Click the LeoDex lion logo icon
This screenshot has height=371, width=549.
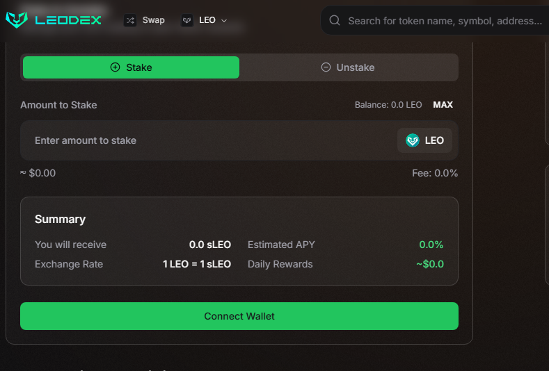[x=16, y=20]
